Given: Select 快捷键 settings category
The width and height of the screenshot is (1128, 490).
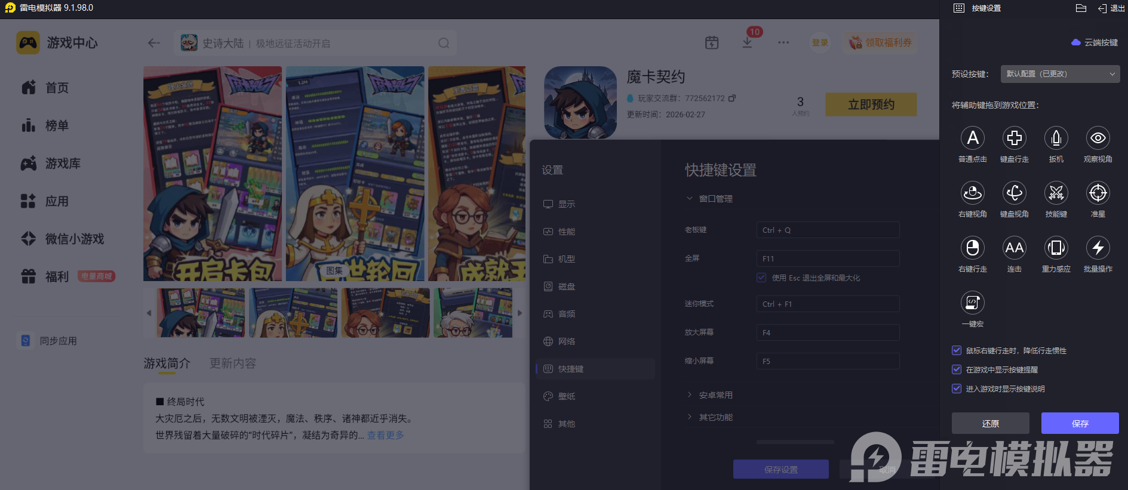Looking at the screenshot, I should [x=595, y=369].
